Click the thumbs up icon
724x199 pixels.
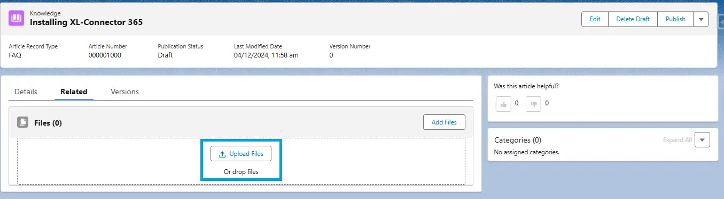tap(503, 104)
